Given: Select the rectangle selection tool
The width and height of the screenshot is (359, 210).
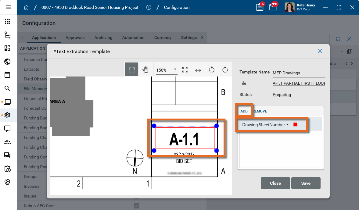Looking at the screenshot, I should [x=132, y=70].
